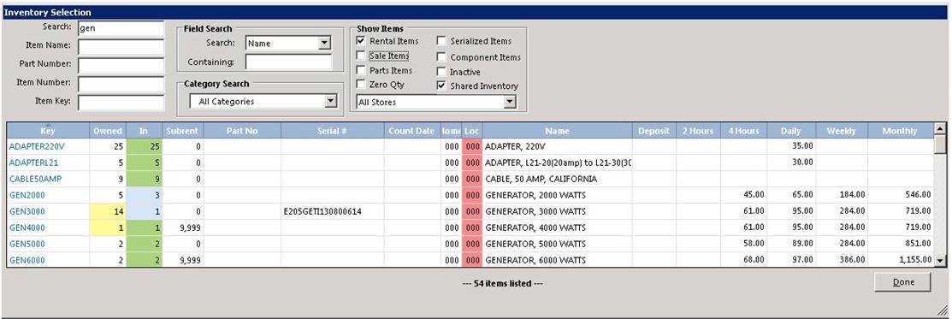
Task: Sort by the Owned column header
Action: click(108, 130)
